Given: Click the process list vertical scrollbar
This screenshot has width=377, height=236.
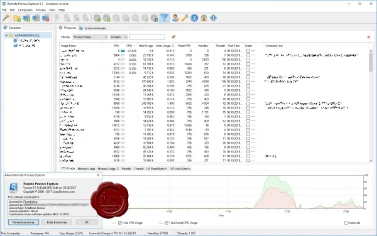Looking at the screenshot, I should [x=371, y=62].
